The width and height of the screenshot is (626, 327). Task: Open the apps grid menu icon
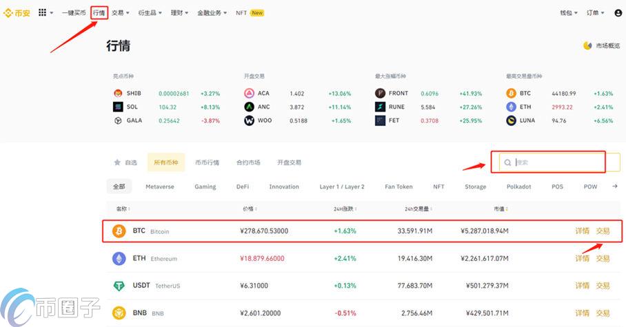[x=43, y=12]
